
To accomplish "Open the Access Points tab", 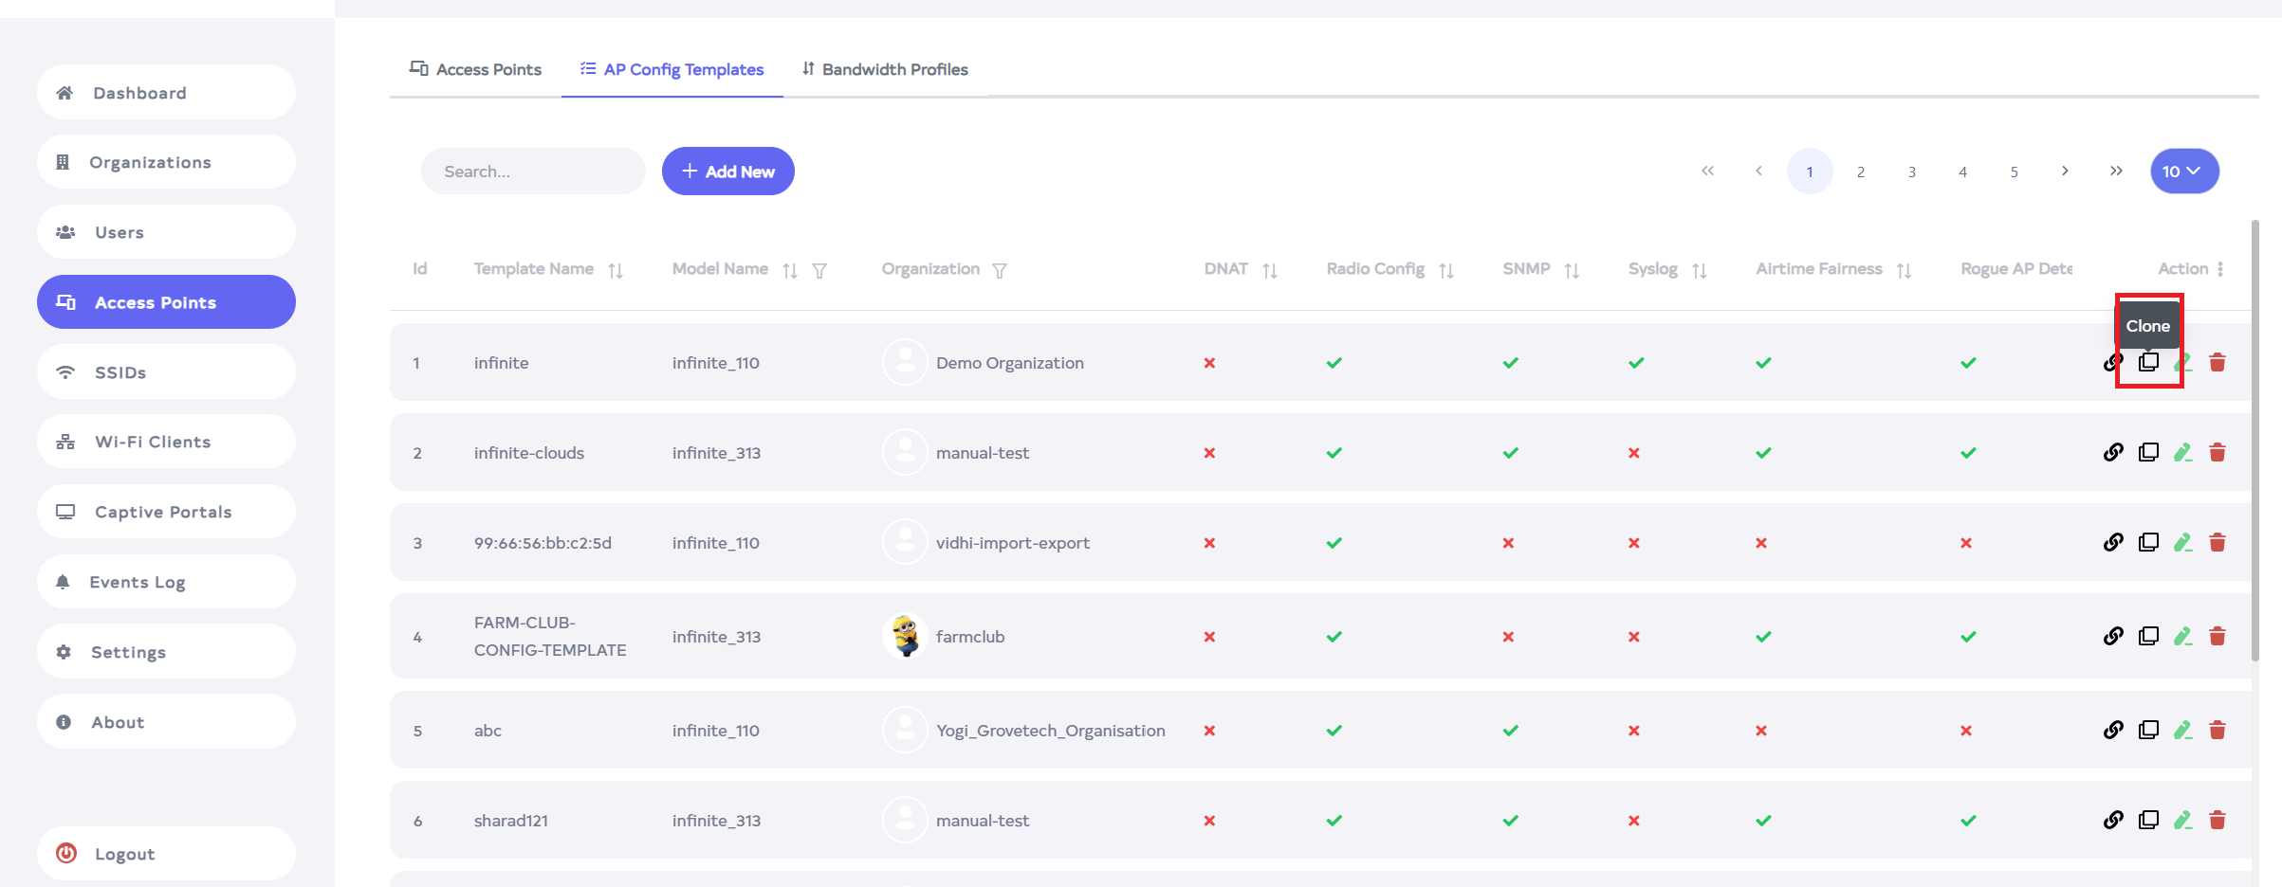I will coord(475,69).
